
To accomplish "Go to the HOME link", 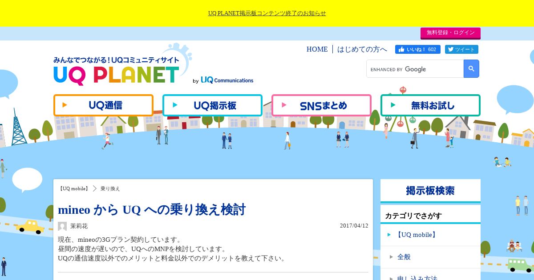I will coord(317,49).
